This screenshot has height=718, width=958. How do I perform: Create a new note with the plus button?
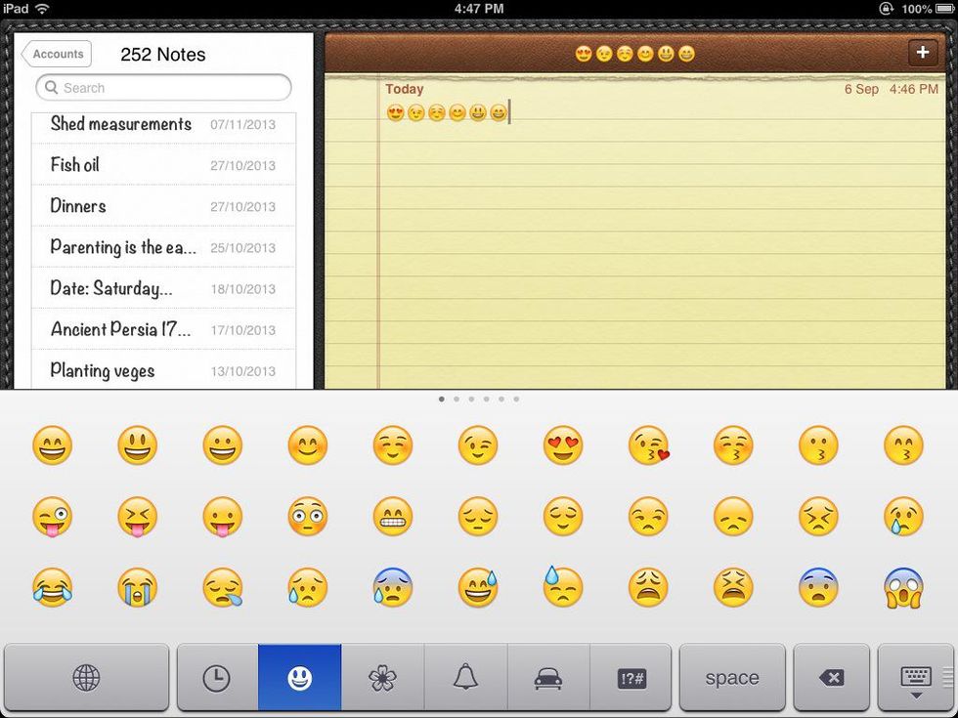[922, 52]
